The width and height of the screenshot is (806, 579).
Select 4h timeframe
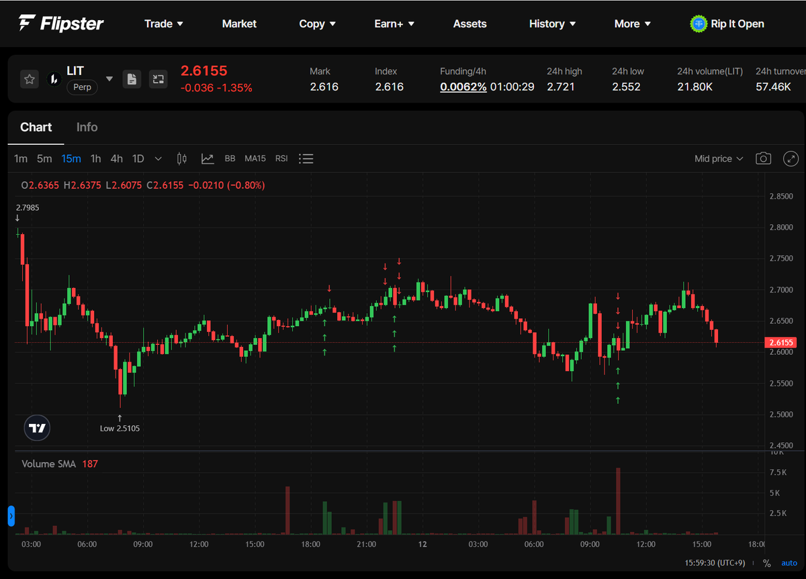(117, 159)
